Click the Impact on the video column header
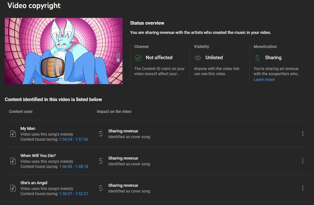Image resolution: width=314 pixels, height=205 pixels. (x=114, y=112)
